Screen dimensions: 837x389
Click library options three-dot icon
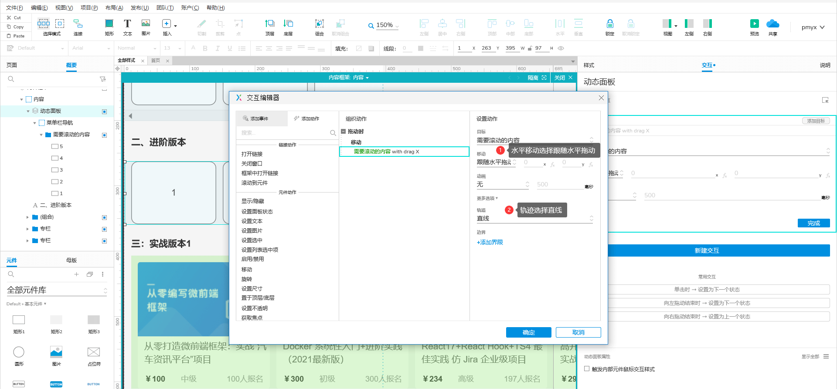coord(103,274)
